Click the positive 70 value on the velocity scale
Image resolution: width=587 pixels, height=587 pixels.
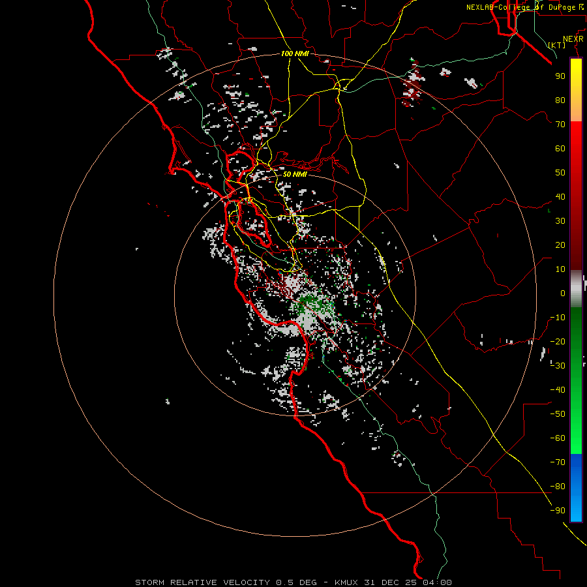tap(560, 125)
